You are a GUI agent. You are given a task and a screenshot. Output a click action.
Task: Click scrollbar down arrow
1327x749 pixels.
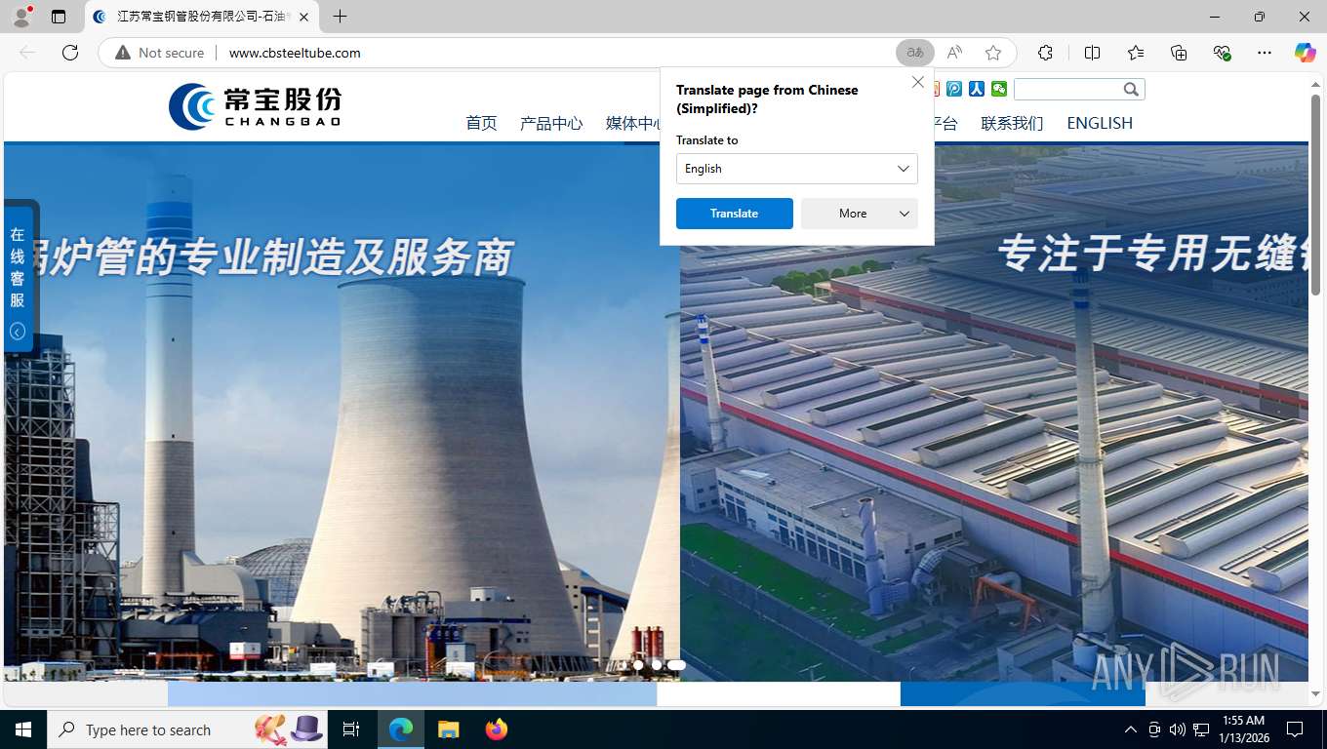coord(1315,693)
